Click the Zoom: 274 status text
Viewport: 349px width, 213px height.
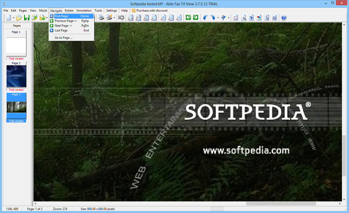(60, 209)
